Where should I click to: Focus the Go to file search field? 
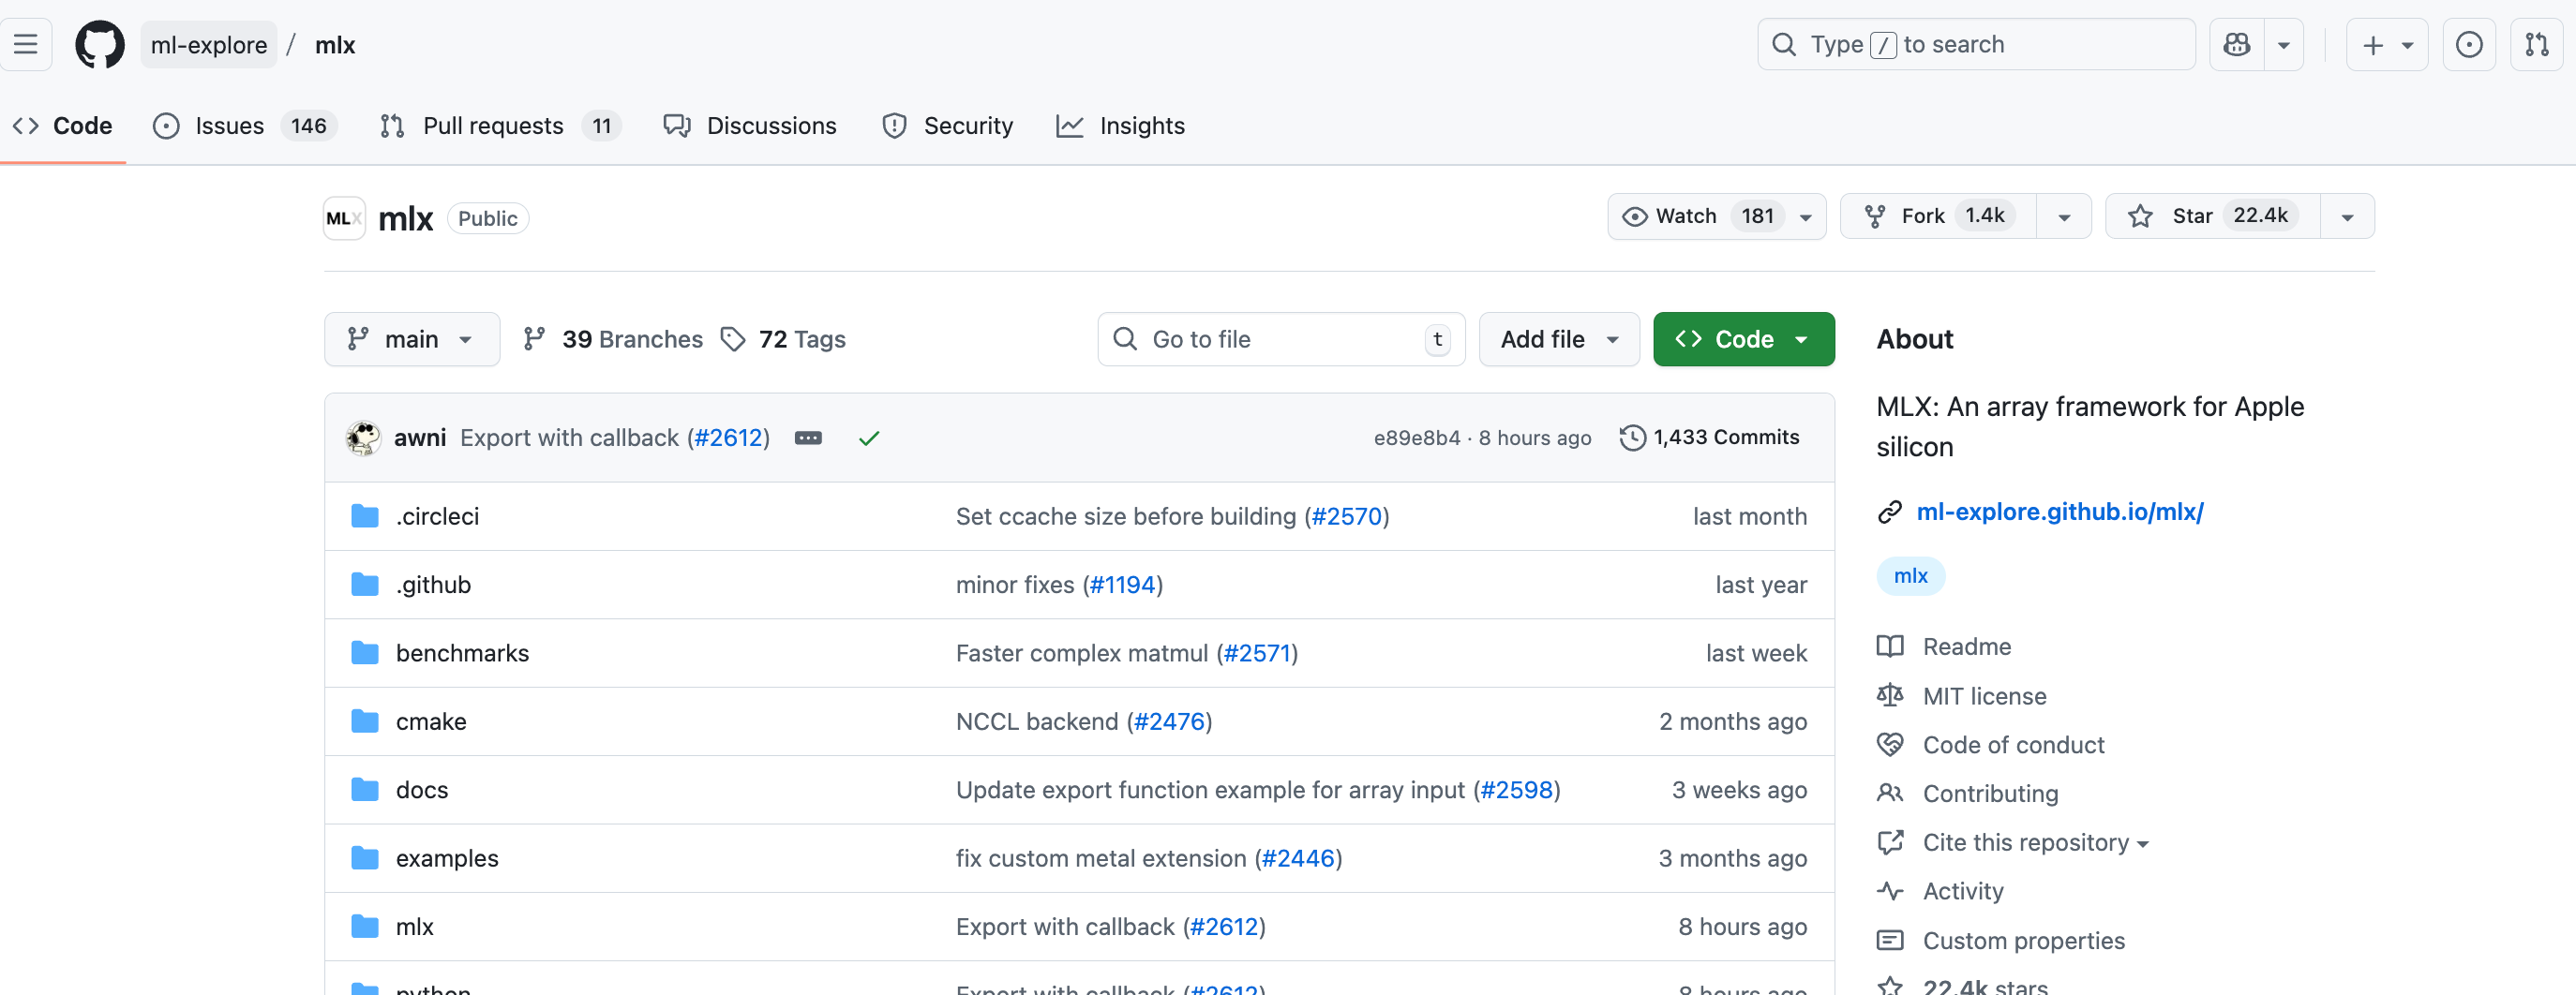pos(1280,338)
